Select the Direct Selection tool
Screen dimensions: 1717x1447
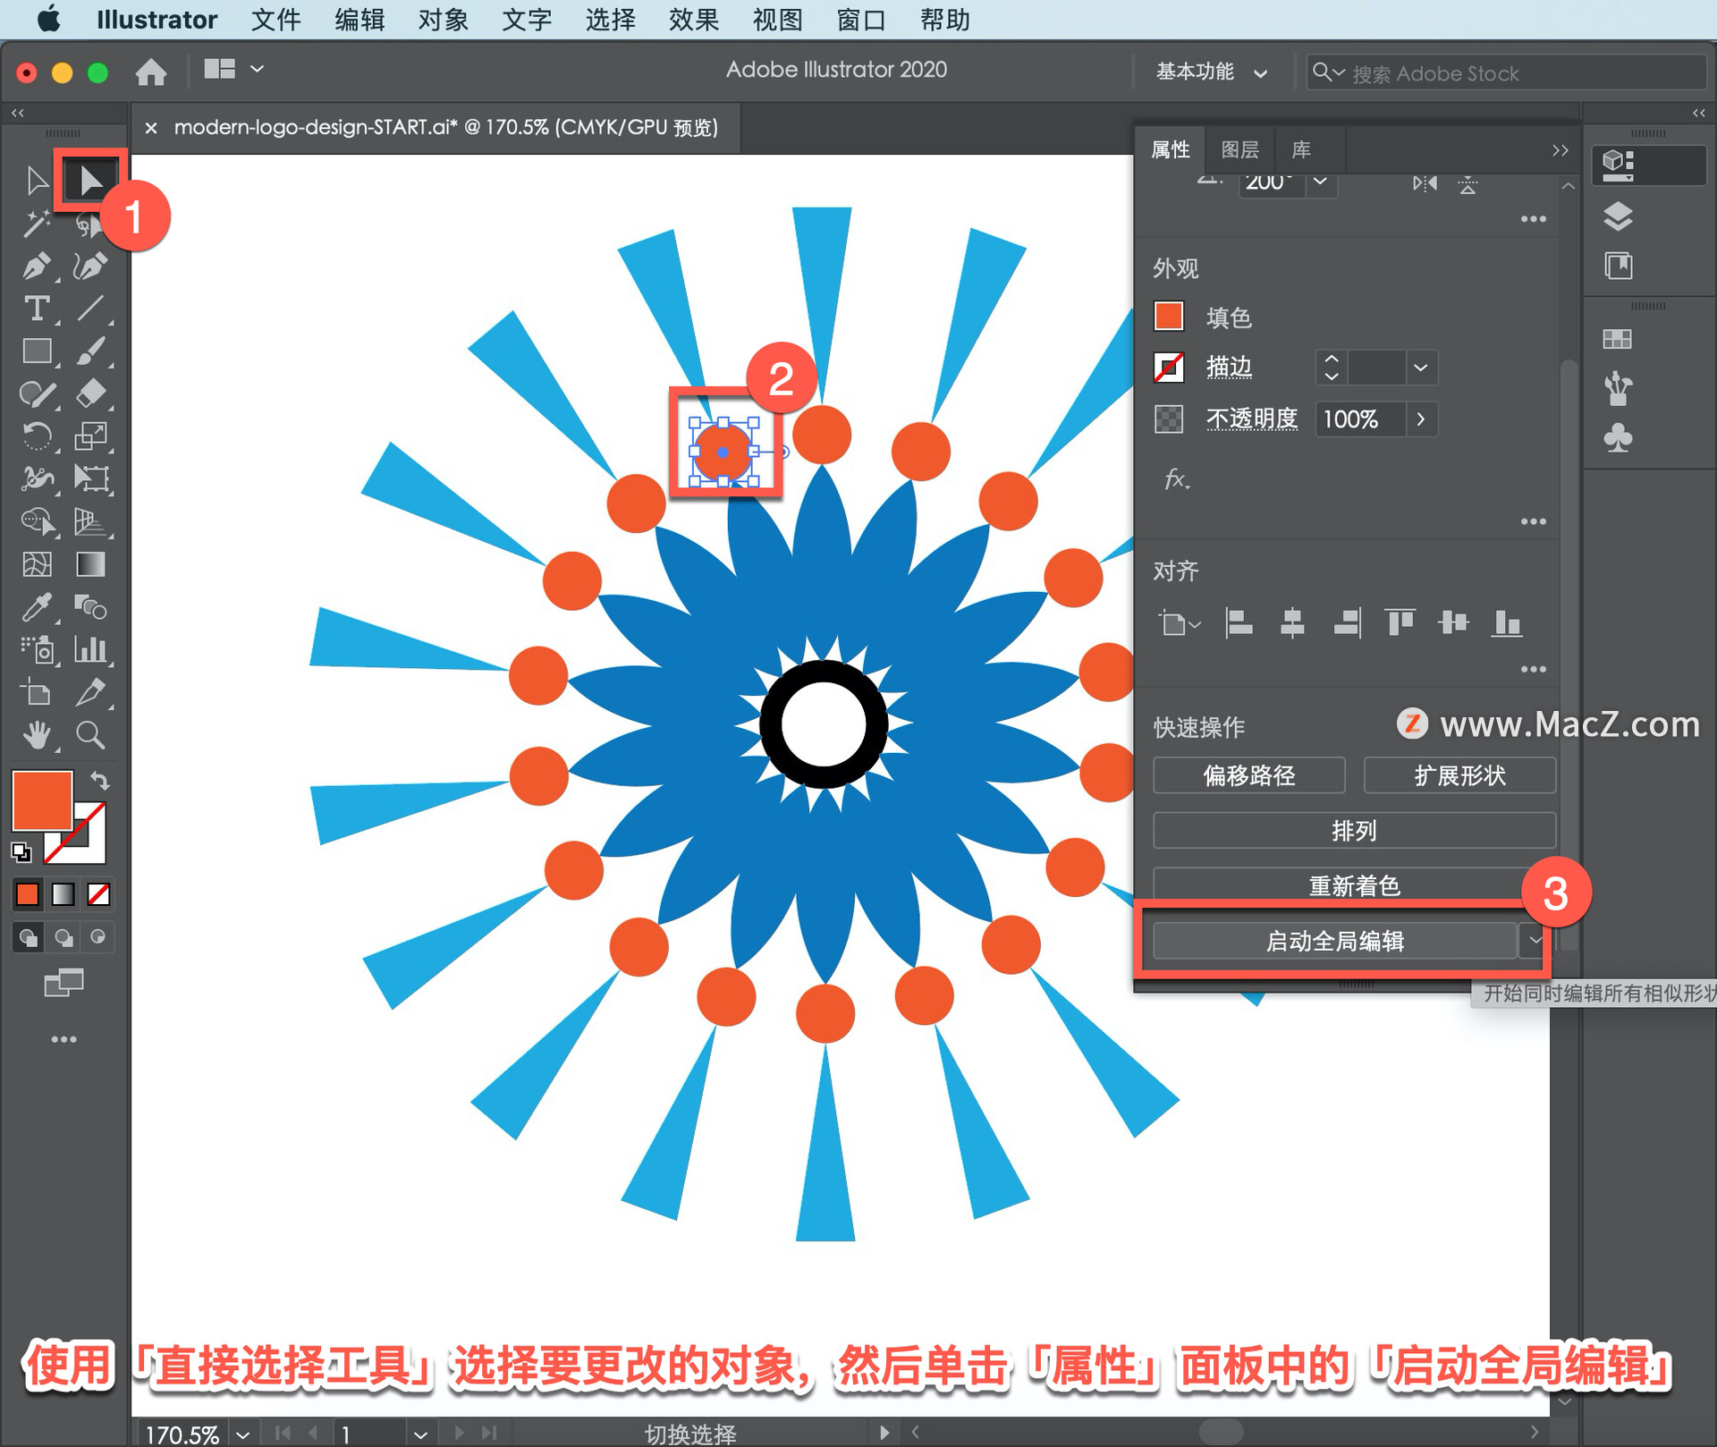90,181
